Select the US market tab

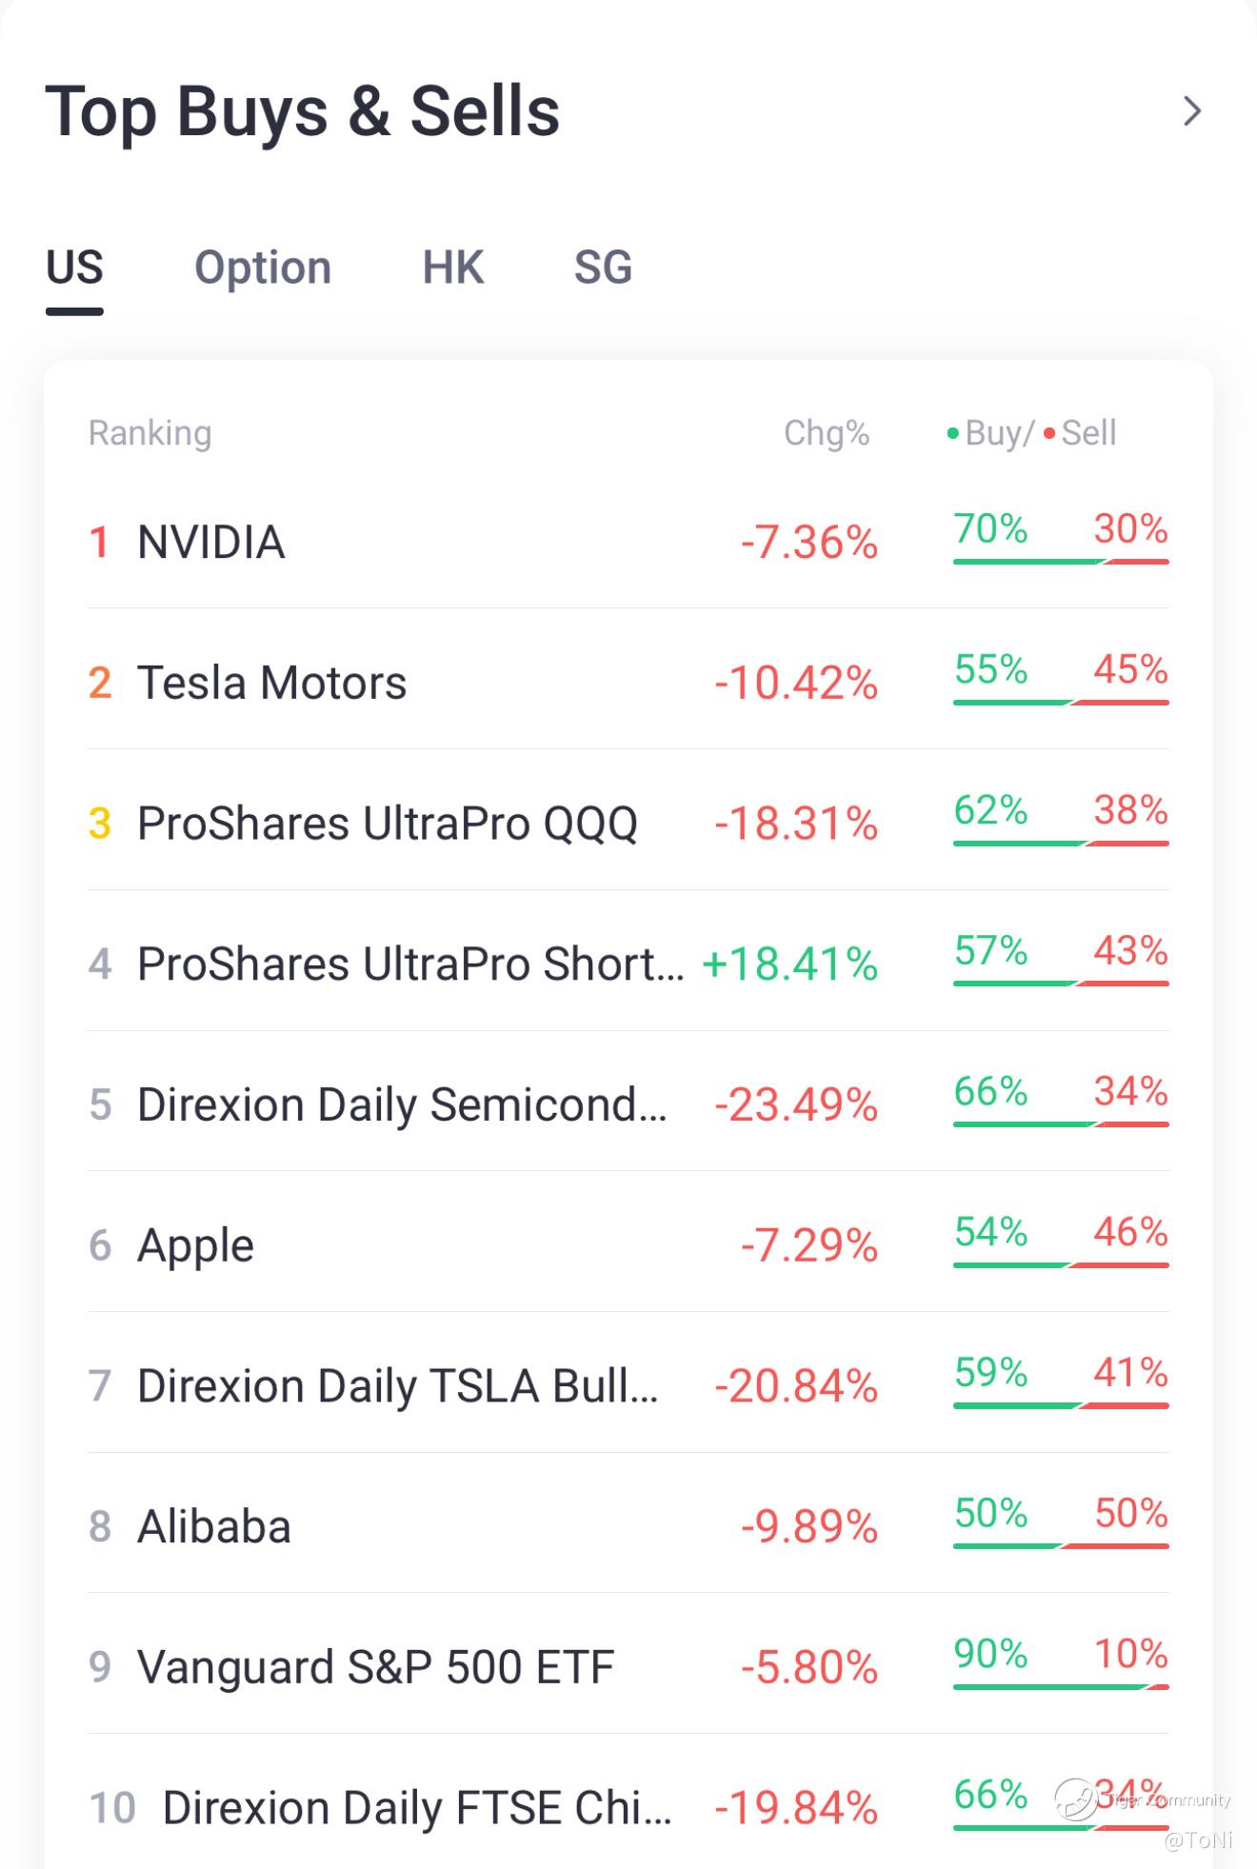[x=74, y=268]
